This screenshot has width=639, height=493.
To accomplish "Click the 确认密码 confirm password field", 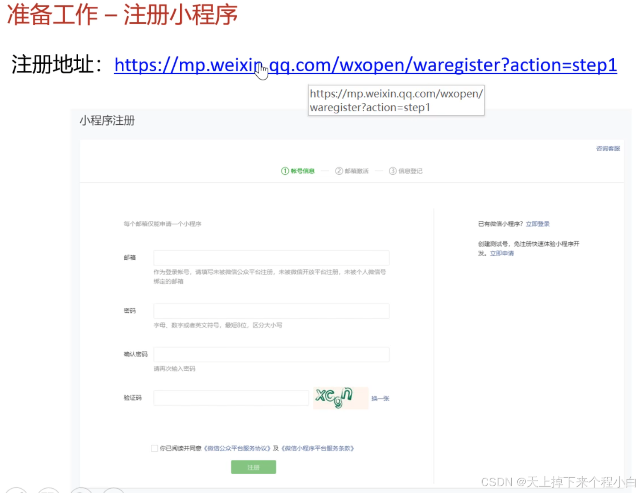I will click(x=271, y=355).
